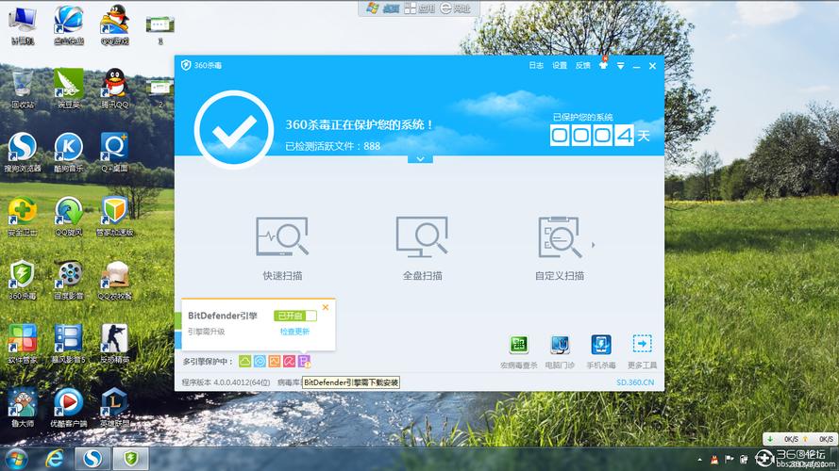Expand the chevron below the protection banner

point(420,158)
